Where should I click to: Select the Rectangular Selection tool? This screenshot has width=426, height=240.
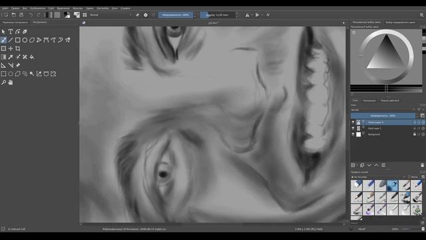tap(3, 74)
